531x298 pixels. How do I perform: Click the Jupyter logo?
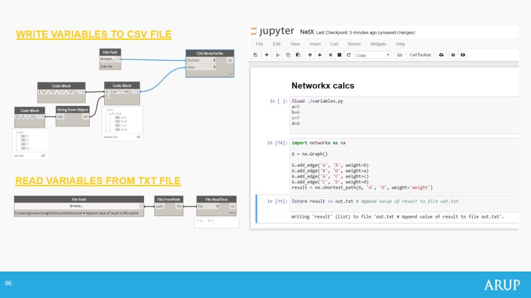[273, 31]
